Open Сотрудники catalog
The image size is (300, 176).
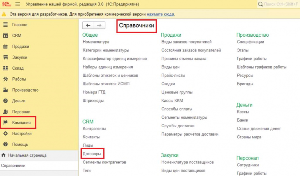pyautogui.click(x=248, y=165)
